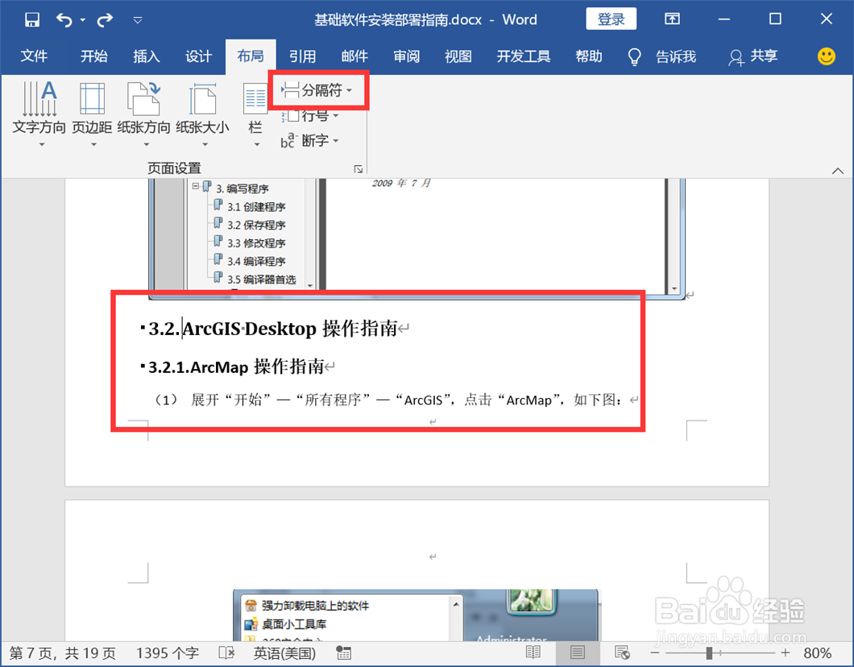Expand the 文字方向 dropdown arrow
This screenshot has width=854, height=667.
pos(42,145)
